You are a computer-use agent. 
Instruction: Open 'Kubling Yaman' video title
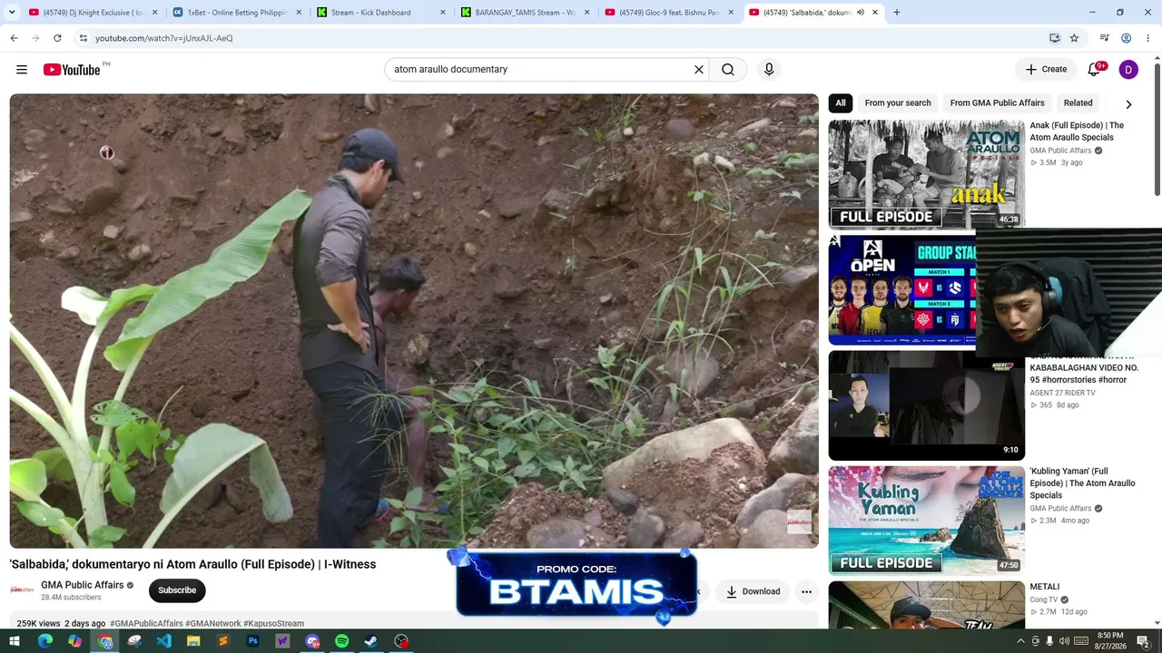[x=1082, y=483]
